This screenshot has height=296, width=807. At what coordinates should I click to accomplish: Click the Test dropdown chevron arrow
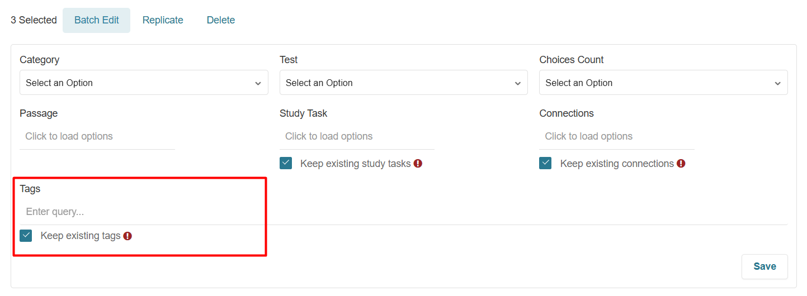[518, 83]
